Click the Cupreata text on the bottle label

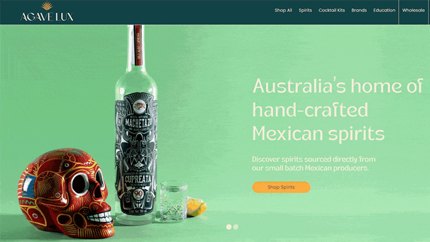pos(138,179)
